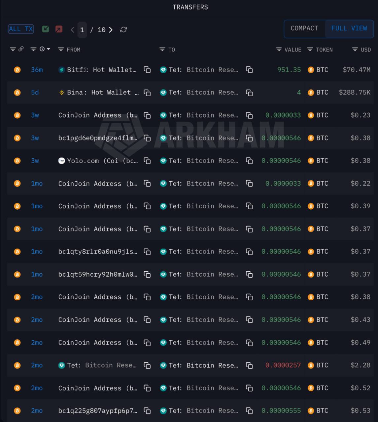Open the FROM column filter
Screen dimensions: 378x422
click(61, 49)
